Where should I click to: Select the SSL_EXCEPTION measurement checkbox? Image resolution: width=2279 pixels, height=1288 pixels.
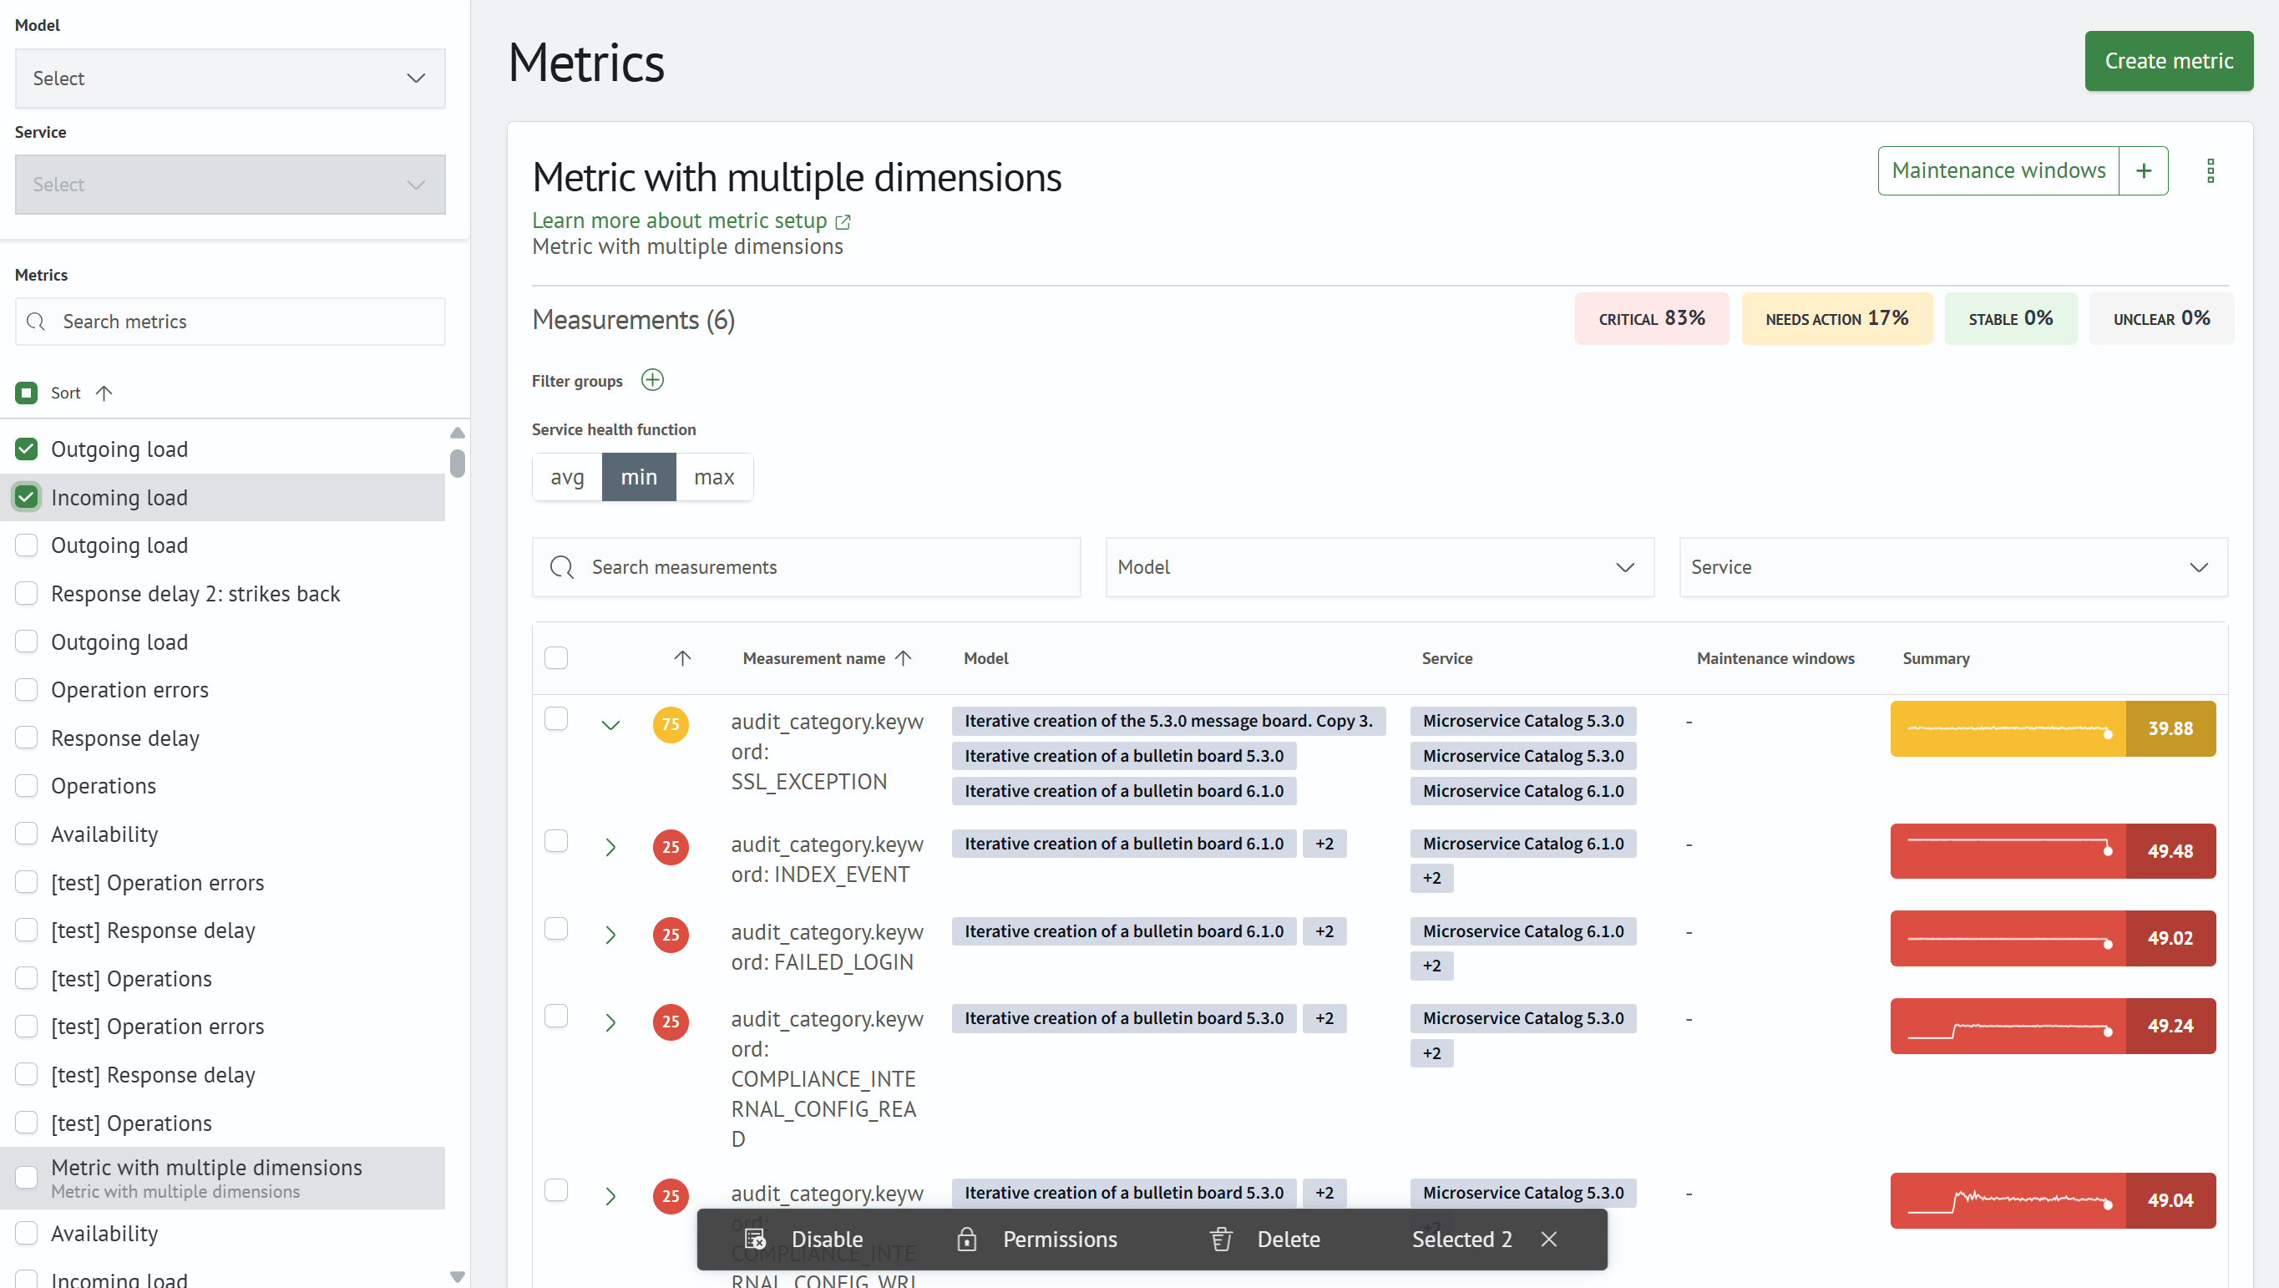[555, 718]
